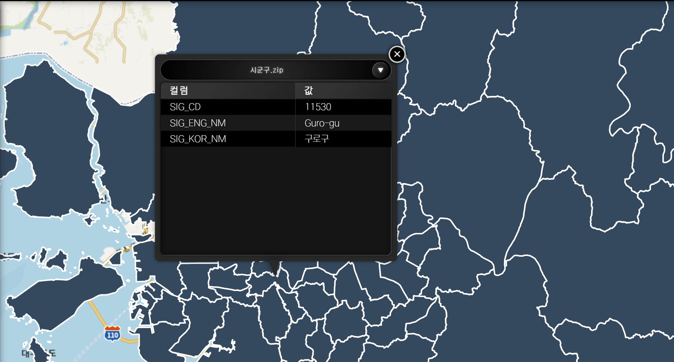Collapse the attribute list via the chevron button
This screenshot has height=362, width=674.
pos(381,70)
